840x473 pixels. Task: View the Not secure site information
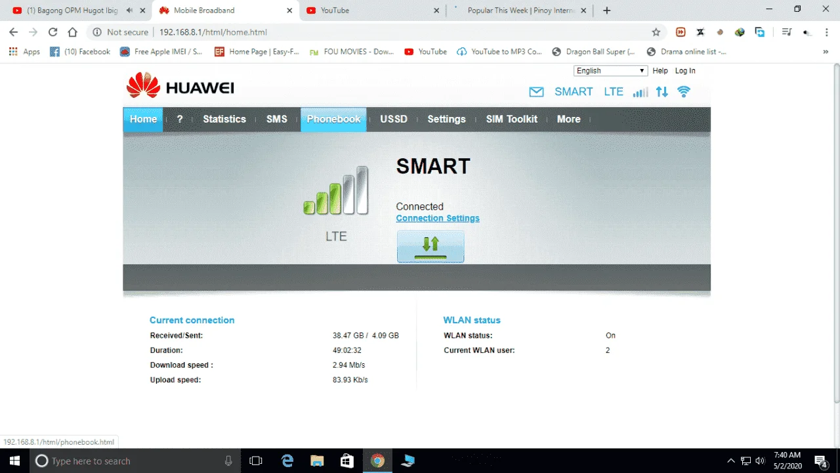pyautogui.click(x=120, y=32)
